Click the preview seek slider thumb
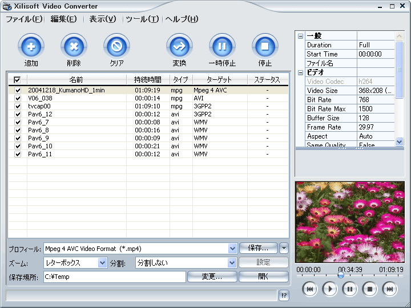411x308 pixels. (340, 275)
